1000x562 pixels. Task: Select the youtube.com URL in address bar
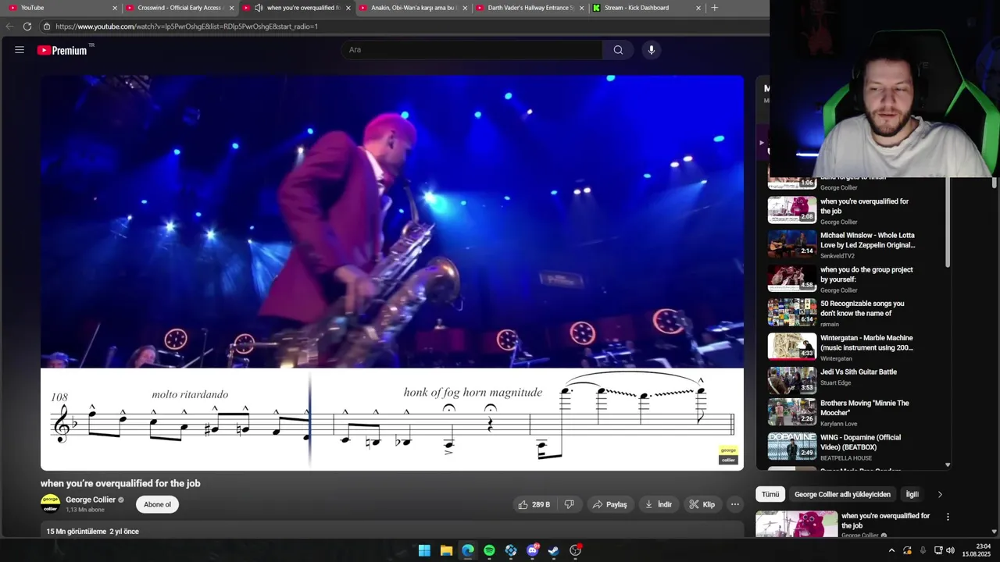click(187, 27)
